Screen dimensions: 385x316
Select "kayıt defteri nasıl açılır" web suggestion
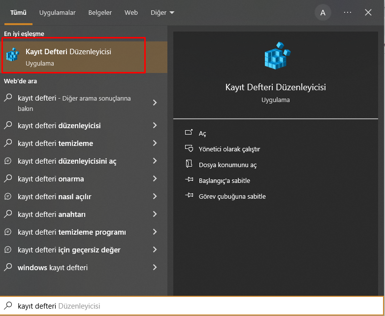[x=54, y=197]
